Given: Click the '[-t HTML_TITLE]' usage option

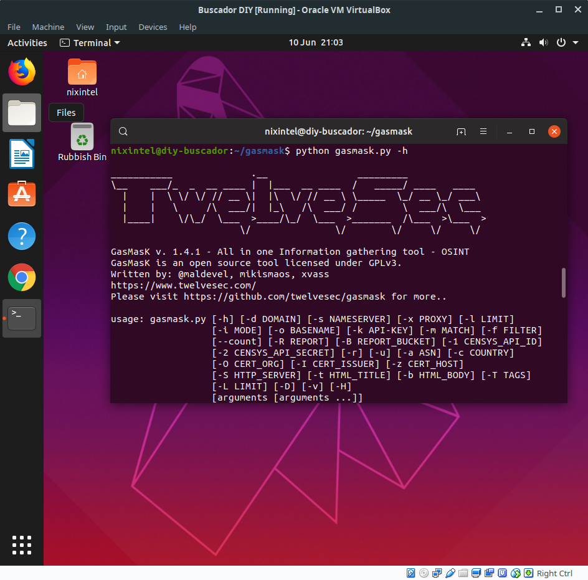Looking at the screenshot, I should (349, 375).
